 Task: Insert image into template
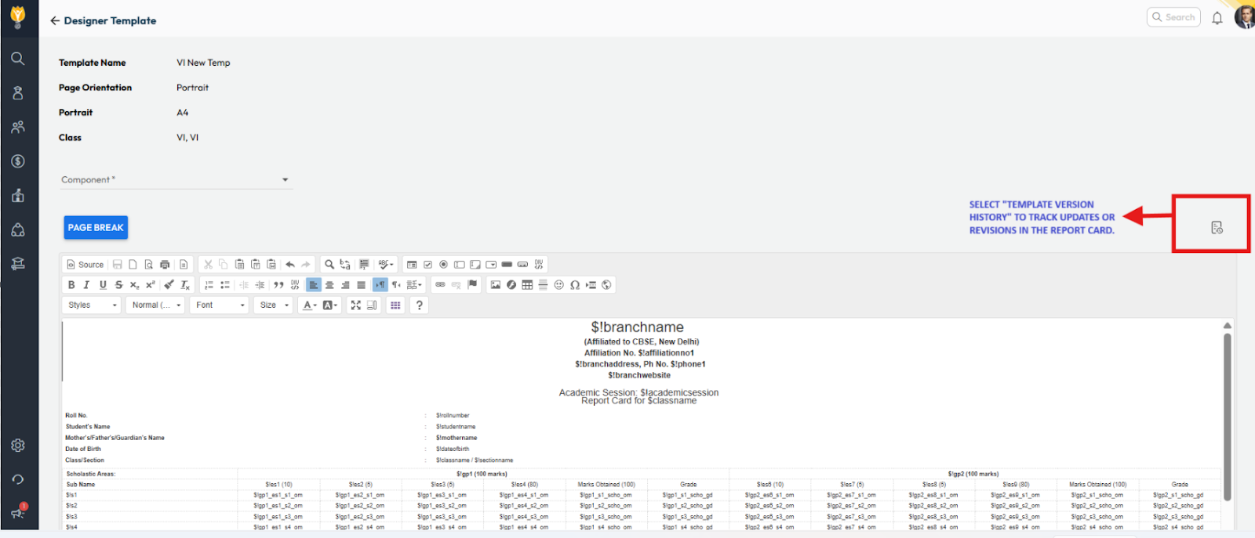[x=495, y=285]
